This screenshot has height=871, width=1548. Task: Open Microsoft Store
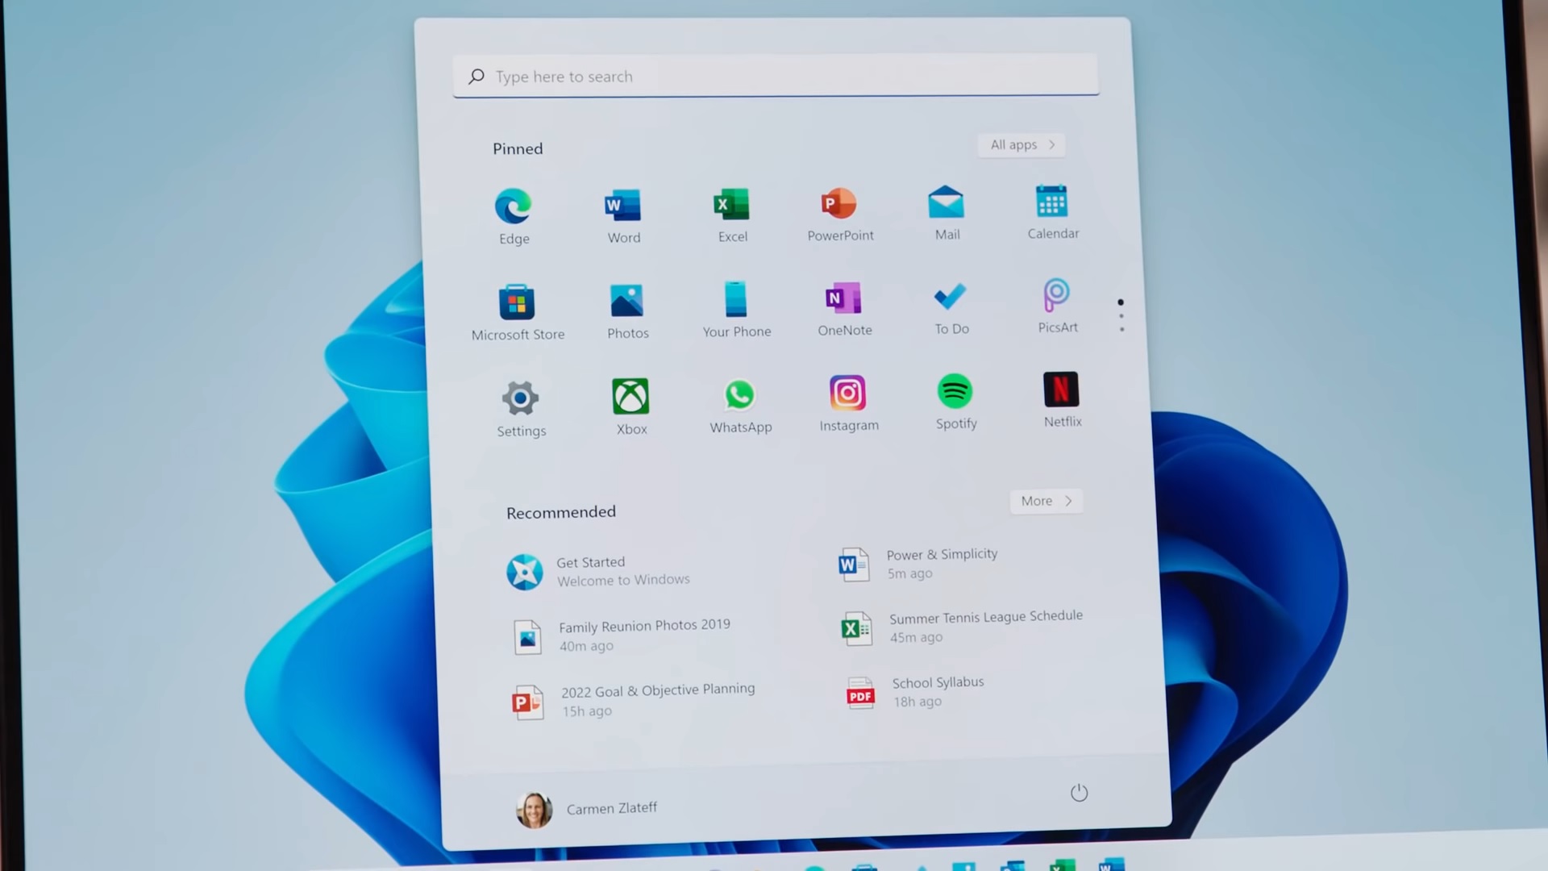click(x=518, y=312)
